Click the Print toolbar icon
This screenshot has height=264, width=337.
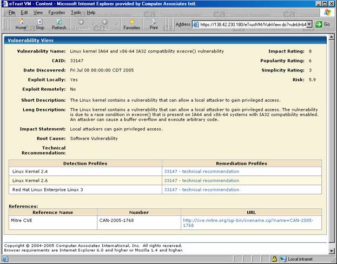click(154, 24)
